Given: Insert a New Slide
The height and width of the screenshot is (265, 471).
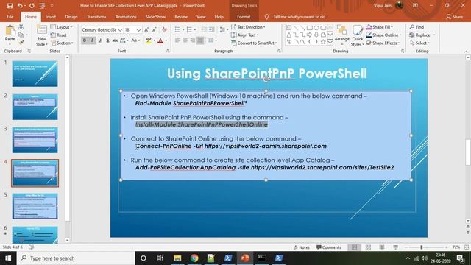Looking at the screenshot, I should [42, 35].
